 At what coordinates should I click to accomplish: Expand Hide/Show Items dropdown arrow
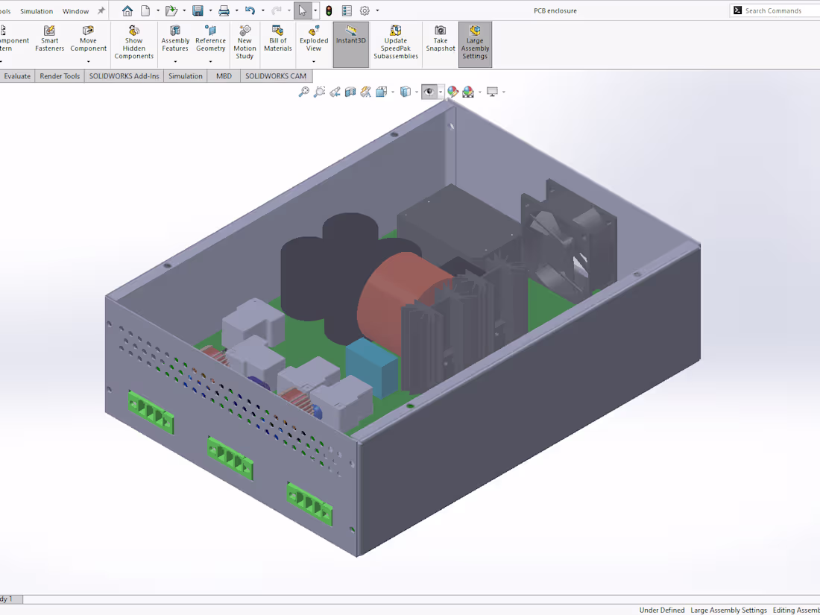(441, 92)
